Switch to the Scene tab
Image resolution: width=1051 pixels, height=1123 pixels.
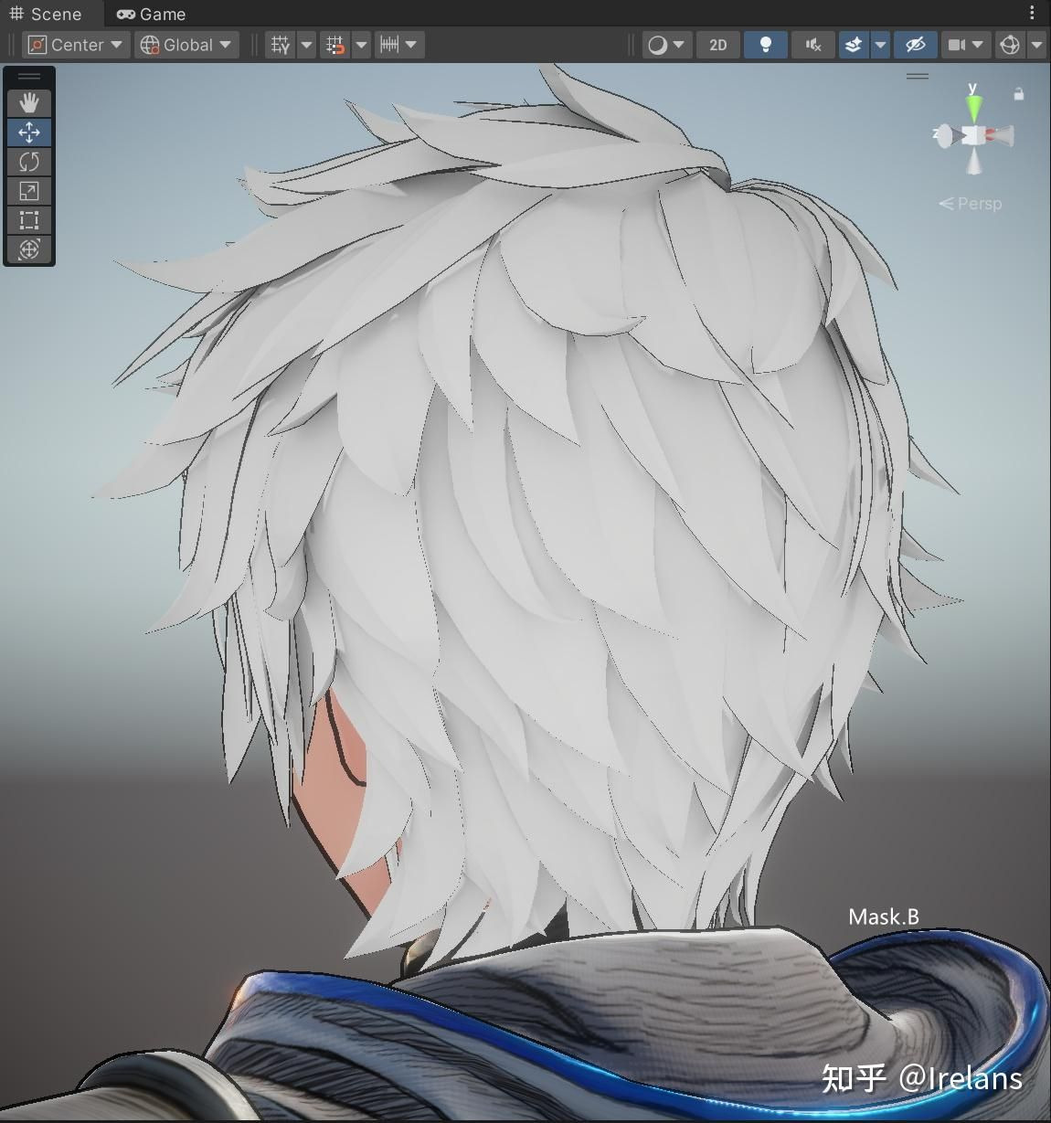click(46, 14)
